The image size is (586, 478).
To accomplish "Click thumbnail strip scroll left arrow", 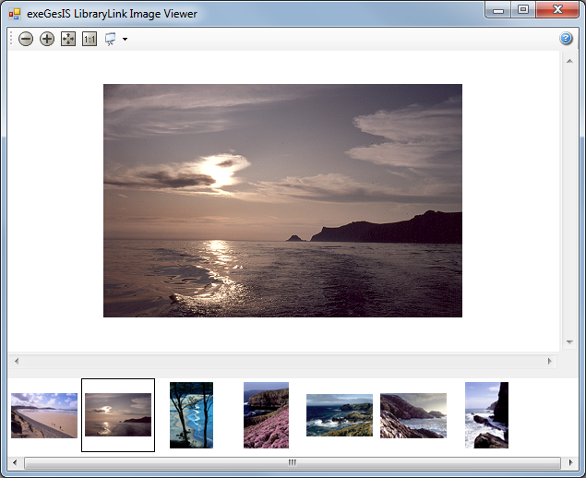I will (x=15, y=462).
